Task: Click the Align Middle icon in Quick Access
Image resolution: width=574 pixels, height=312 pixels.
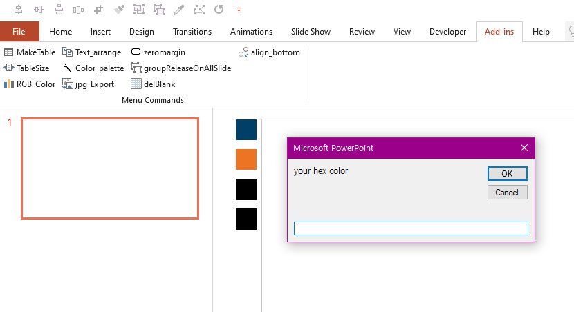Action: click(39, 10)
